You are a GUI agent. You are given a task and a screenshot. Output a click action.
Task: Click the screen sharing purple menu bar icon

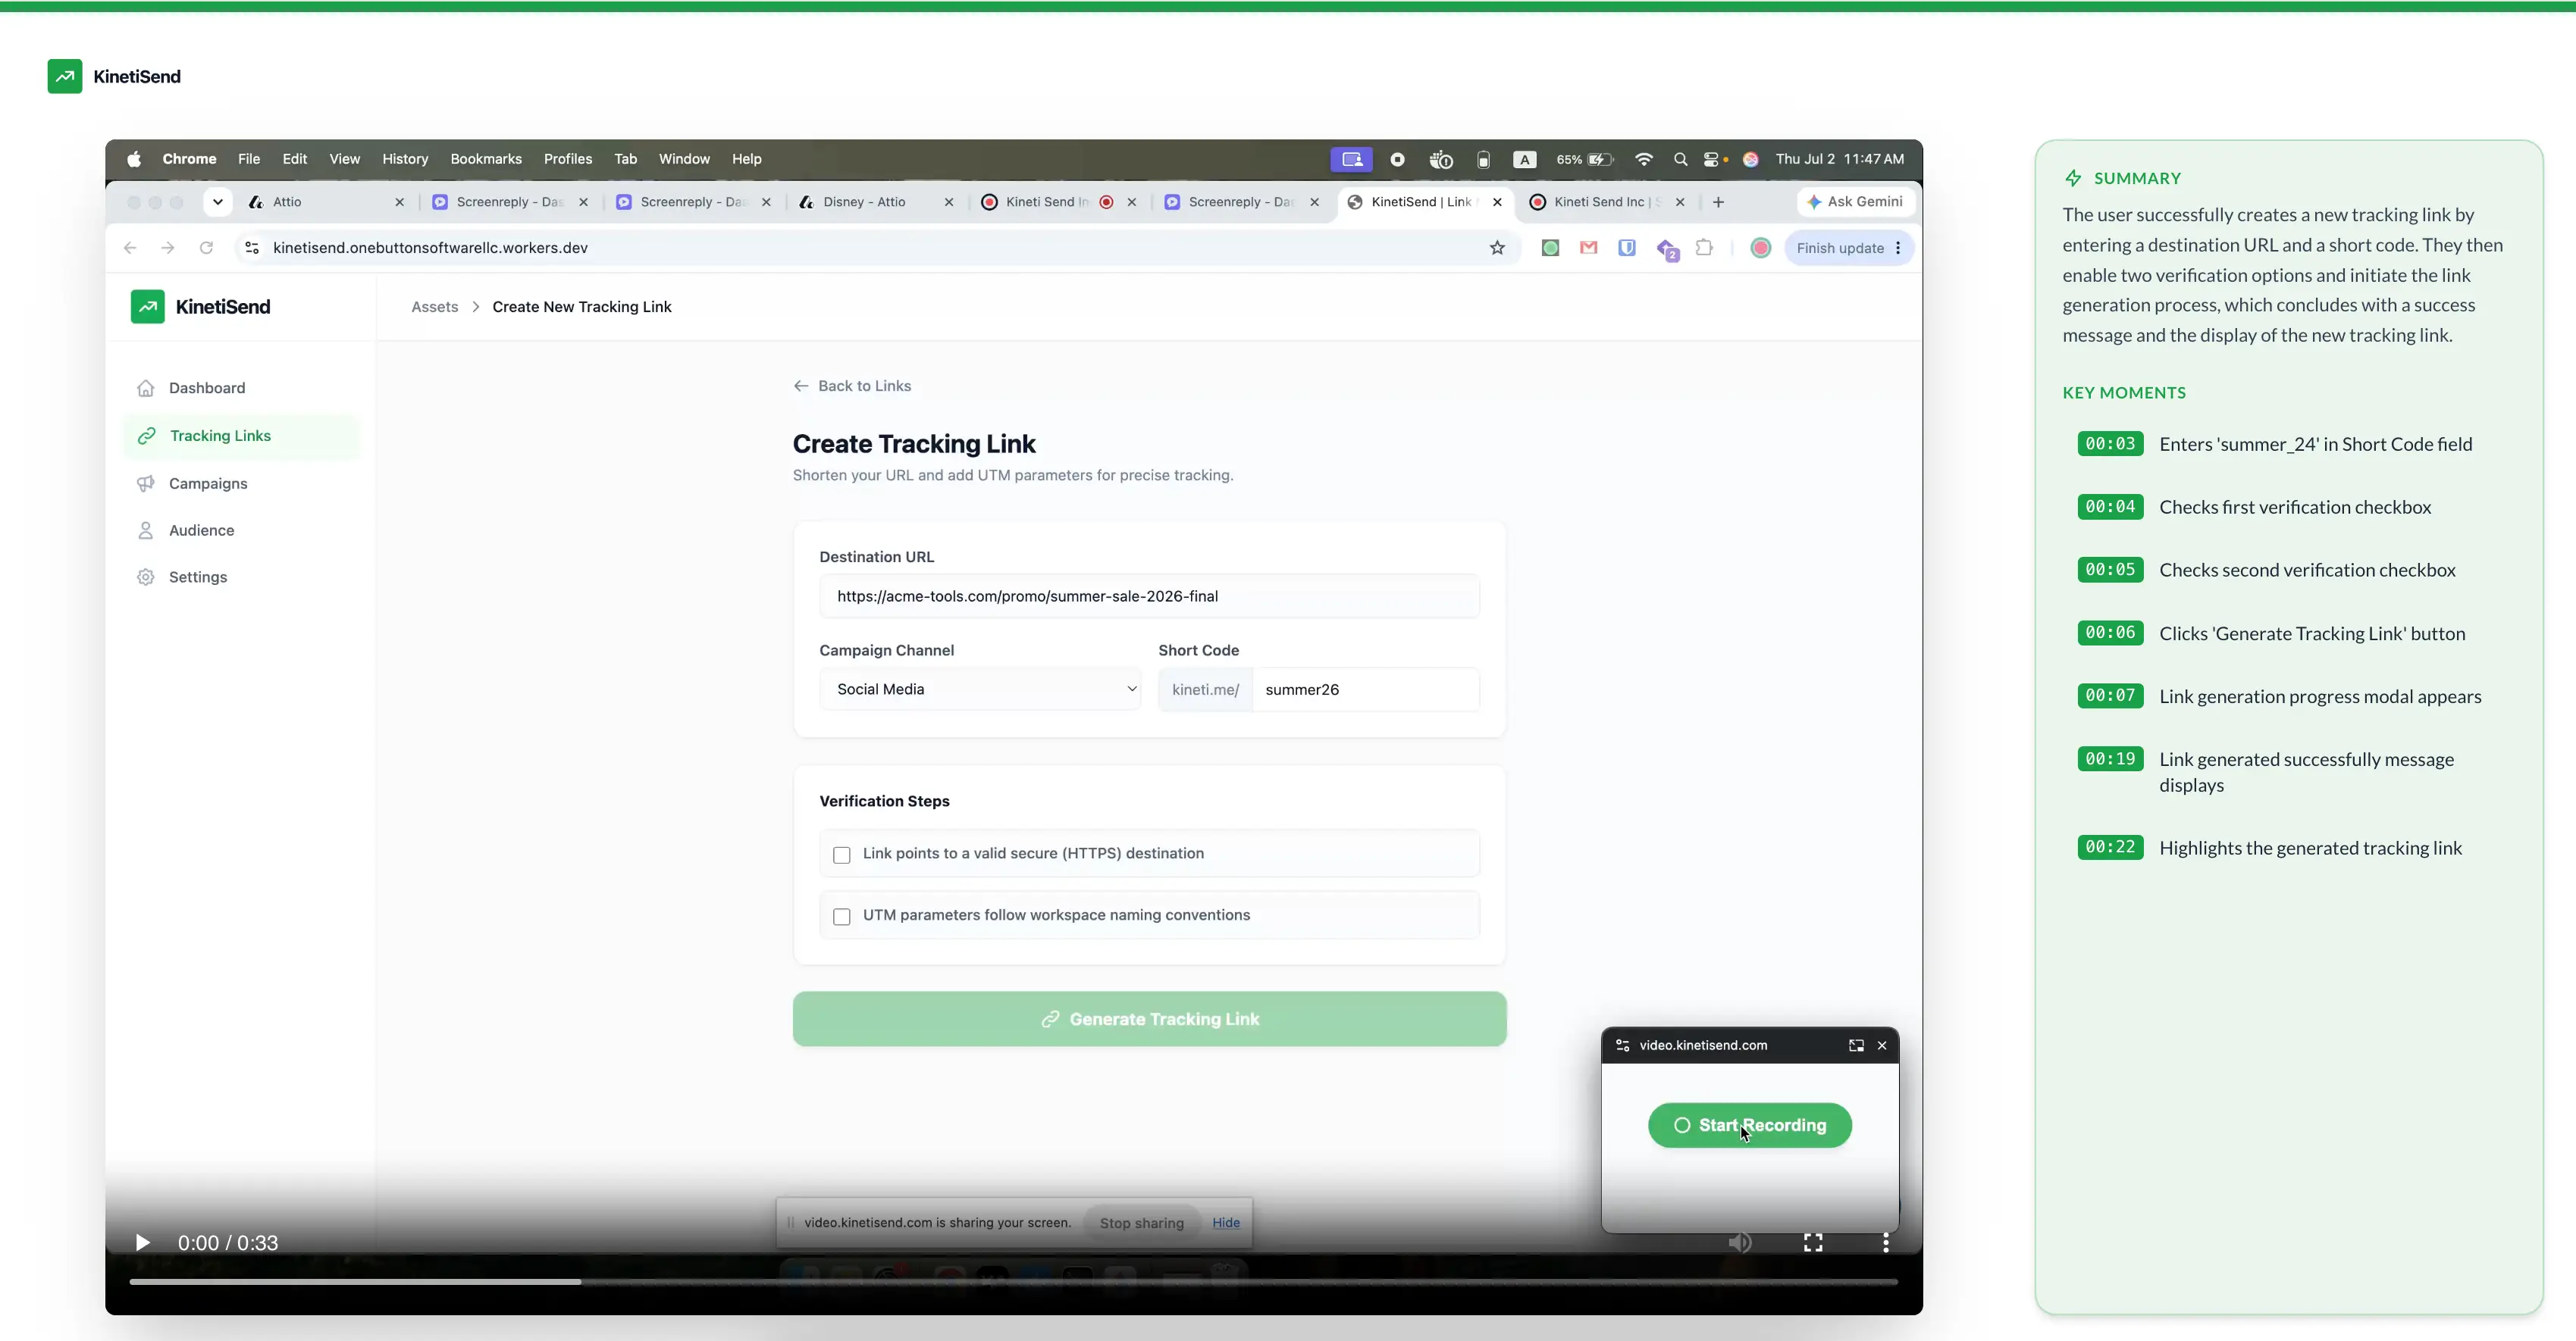point(1351,159)
